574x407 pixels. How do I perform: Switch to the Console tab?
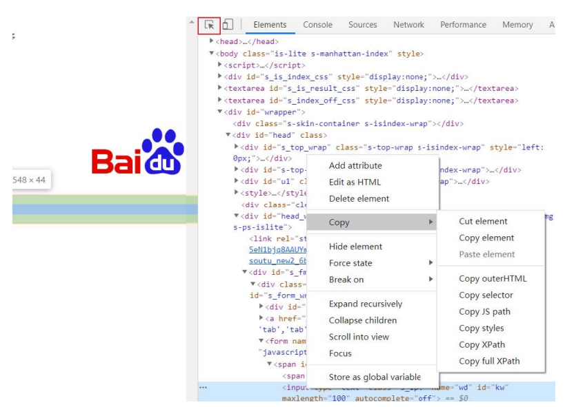click(317, 25)
